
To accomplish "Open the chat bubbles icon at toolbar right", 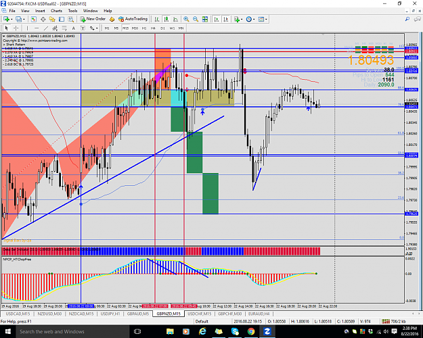I will (418, 19).
